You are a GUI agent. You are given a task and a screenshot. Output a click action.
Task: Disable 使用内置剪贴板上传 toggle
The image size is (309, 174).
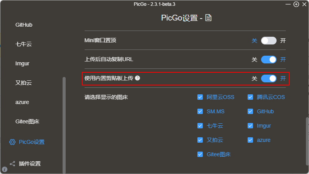point(269,78)
